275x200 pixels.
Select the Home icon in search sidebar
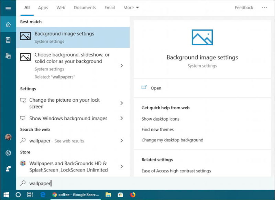pos(9,24)
